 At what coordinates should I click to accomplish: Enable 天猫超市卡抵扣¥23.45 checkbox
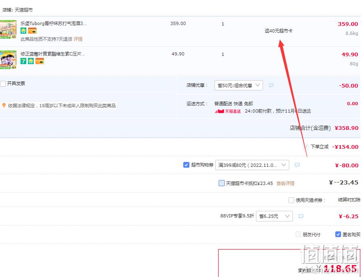click(221, 183)
